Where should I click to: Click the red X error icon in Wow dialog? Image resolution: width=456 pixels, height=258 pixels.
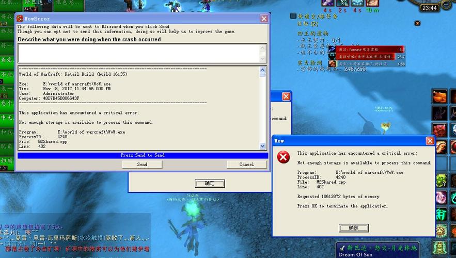tap(283, 157)
